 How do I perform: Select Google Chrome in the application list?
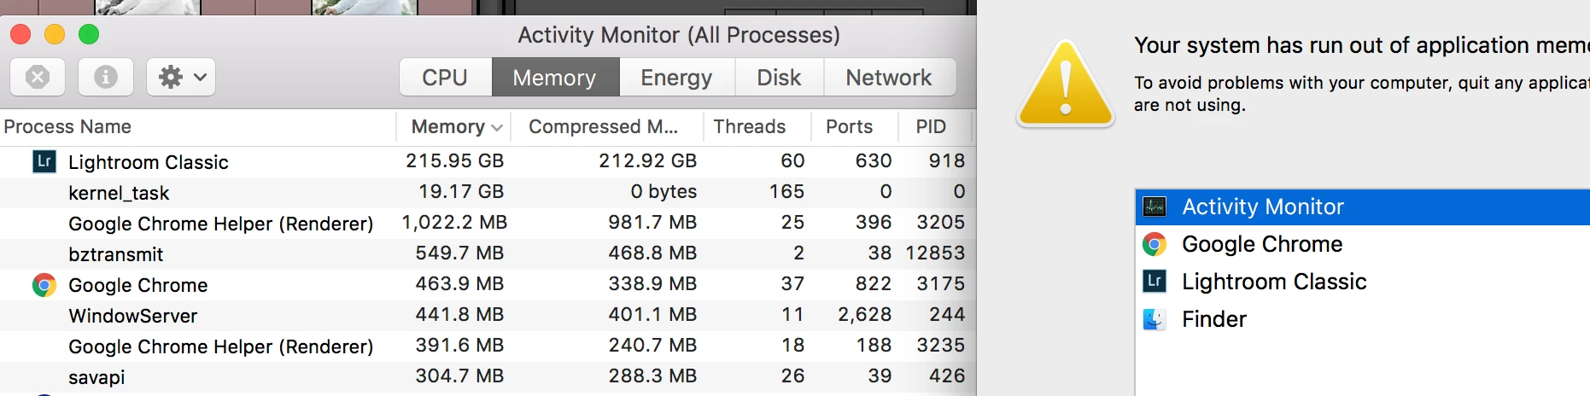pos(1261,244)
